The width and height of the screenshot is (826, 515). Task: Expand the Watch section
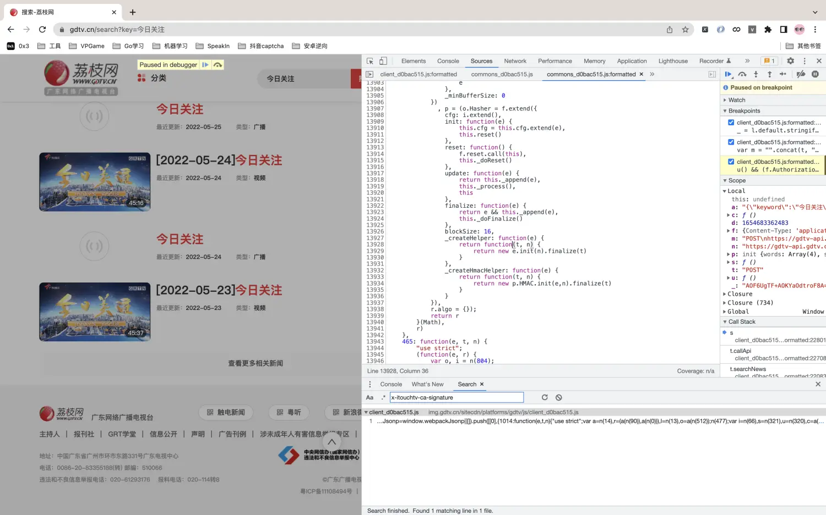[736, 100]
